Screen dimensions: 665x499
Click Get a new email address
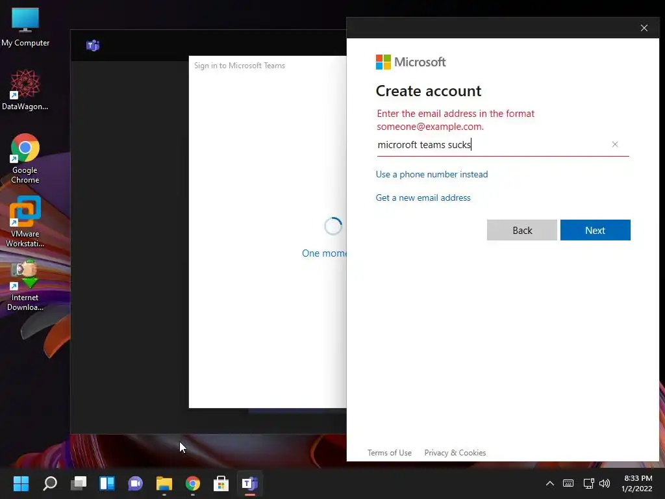tap(423, 198)
